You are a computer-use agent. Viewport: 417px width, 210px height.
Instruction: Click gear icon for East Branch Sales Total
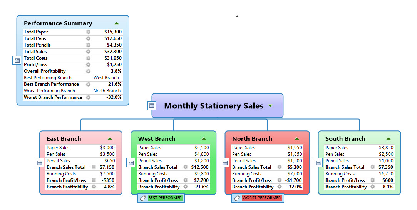click(x=94, y=167)
